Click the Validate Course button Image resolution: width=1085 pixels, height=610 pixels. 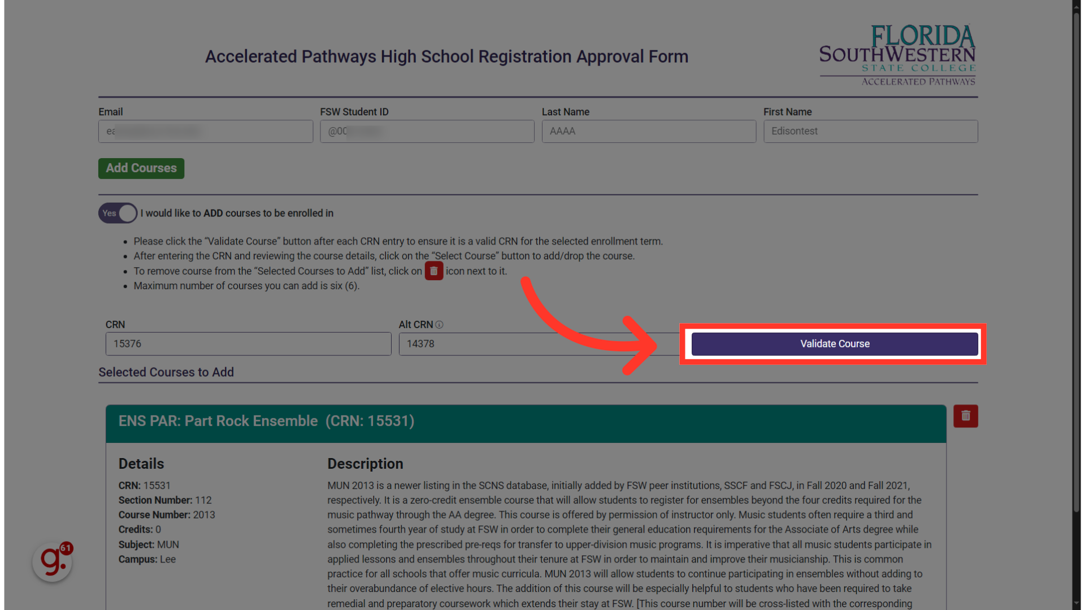[x=834, y=343]
